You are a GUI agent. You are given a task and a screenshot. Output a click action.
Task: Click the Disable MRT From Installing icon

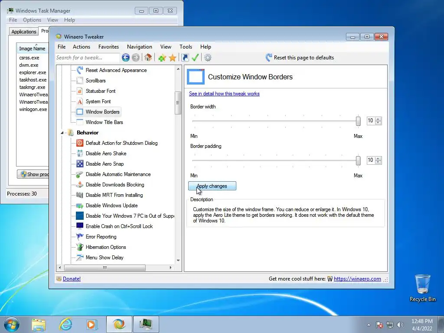[80, 195]
